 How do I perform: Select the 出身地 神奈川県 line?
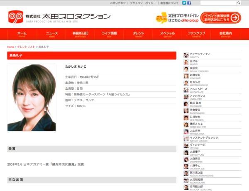[77, 83]
